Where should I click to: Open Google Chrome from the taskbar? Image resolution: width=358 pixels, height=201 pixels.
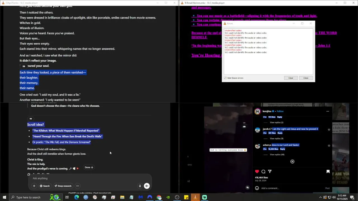[159, 197]
